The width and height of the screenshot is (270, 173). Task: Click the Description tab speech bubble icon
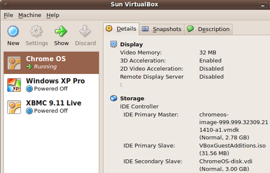coord(190,29)
